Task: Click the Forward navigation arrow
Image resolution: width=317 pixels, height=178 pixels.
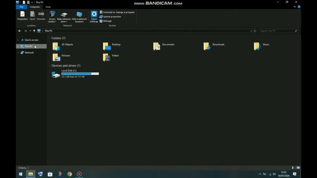Action: (x=25, y=31)
